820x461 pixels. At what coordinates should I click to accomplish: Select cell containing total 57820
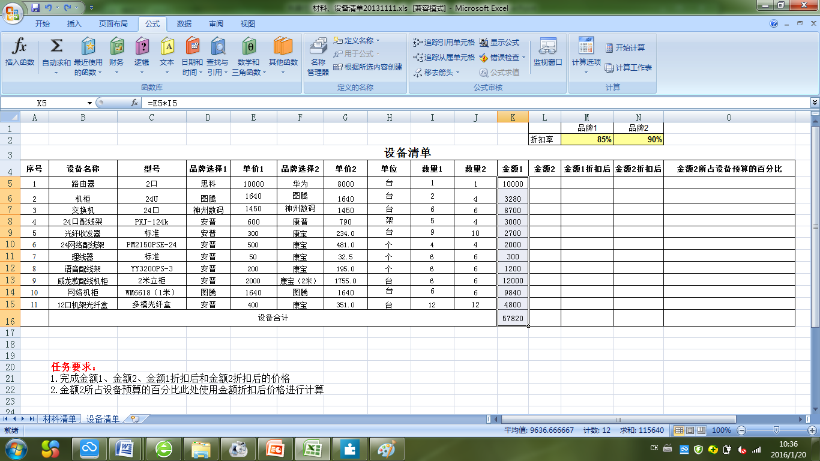pos(513,318)
